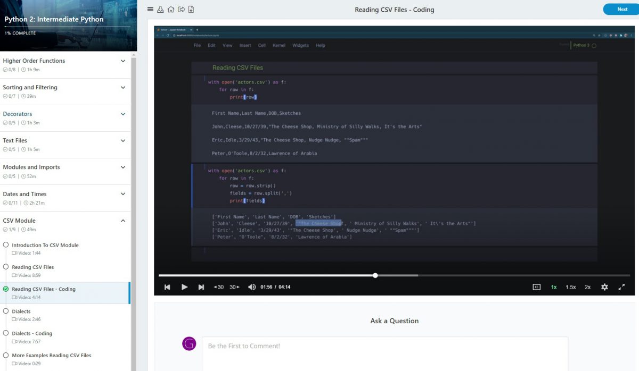Screen dimensions: 639x371
Task: Enter fullscreen mode on the video player
Action: (621, 286)
